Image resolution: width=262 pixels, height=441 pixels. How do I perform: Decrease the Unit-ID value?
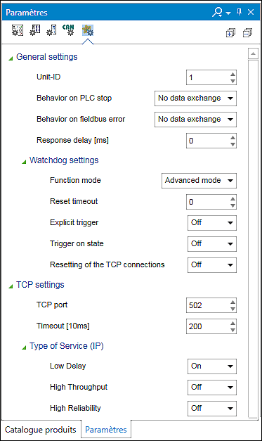(232, 81)
